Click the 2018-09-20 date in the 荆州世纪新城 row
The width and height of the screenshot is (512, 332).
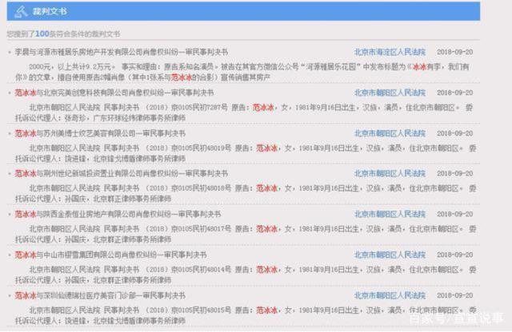(455, 174)
